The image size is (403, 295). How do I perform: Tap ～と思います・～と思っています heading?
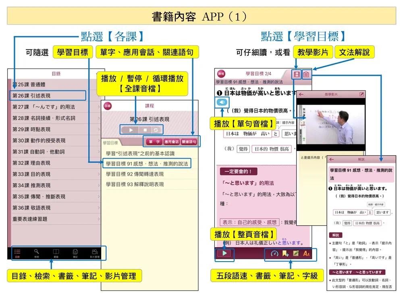[x=357, y=272]
